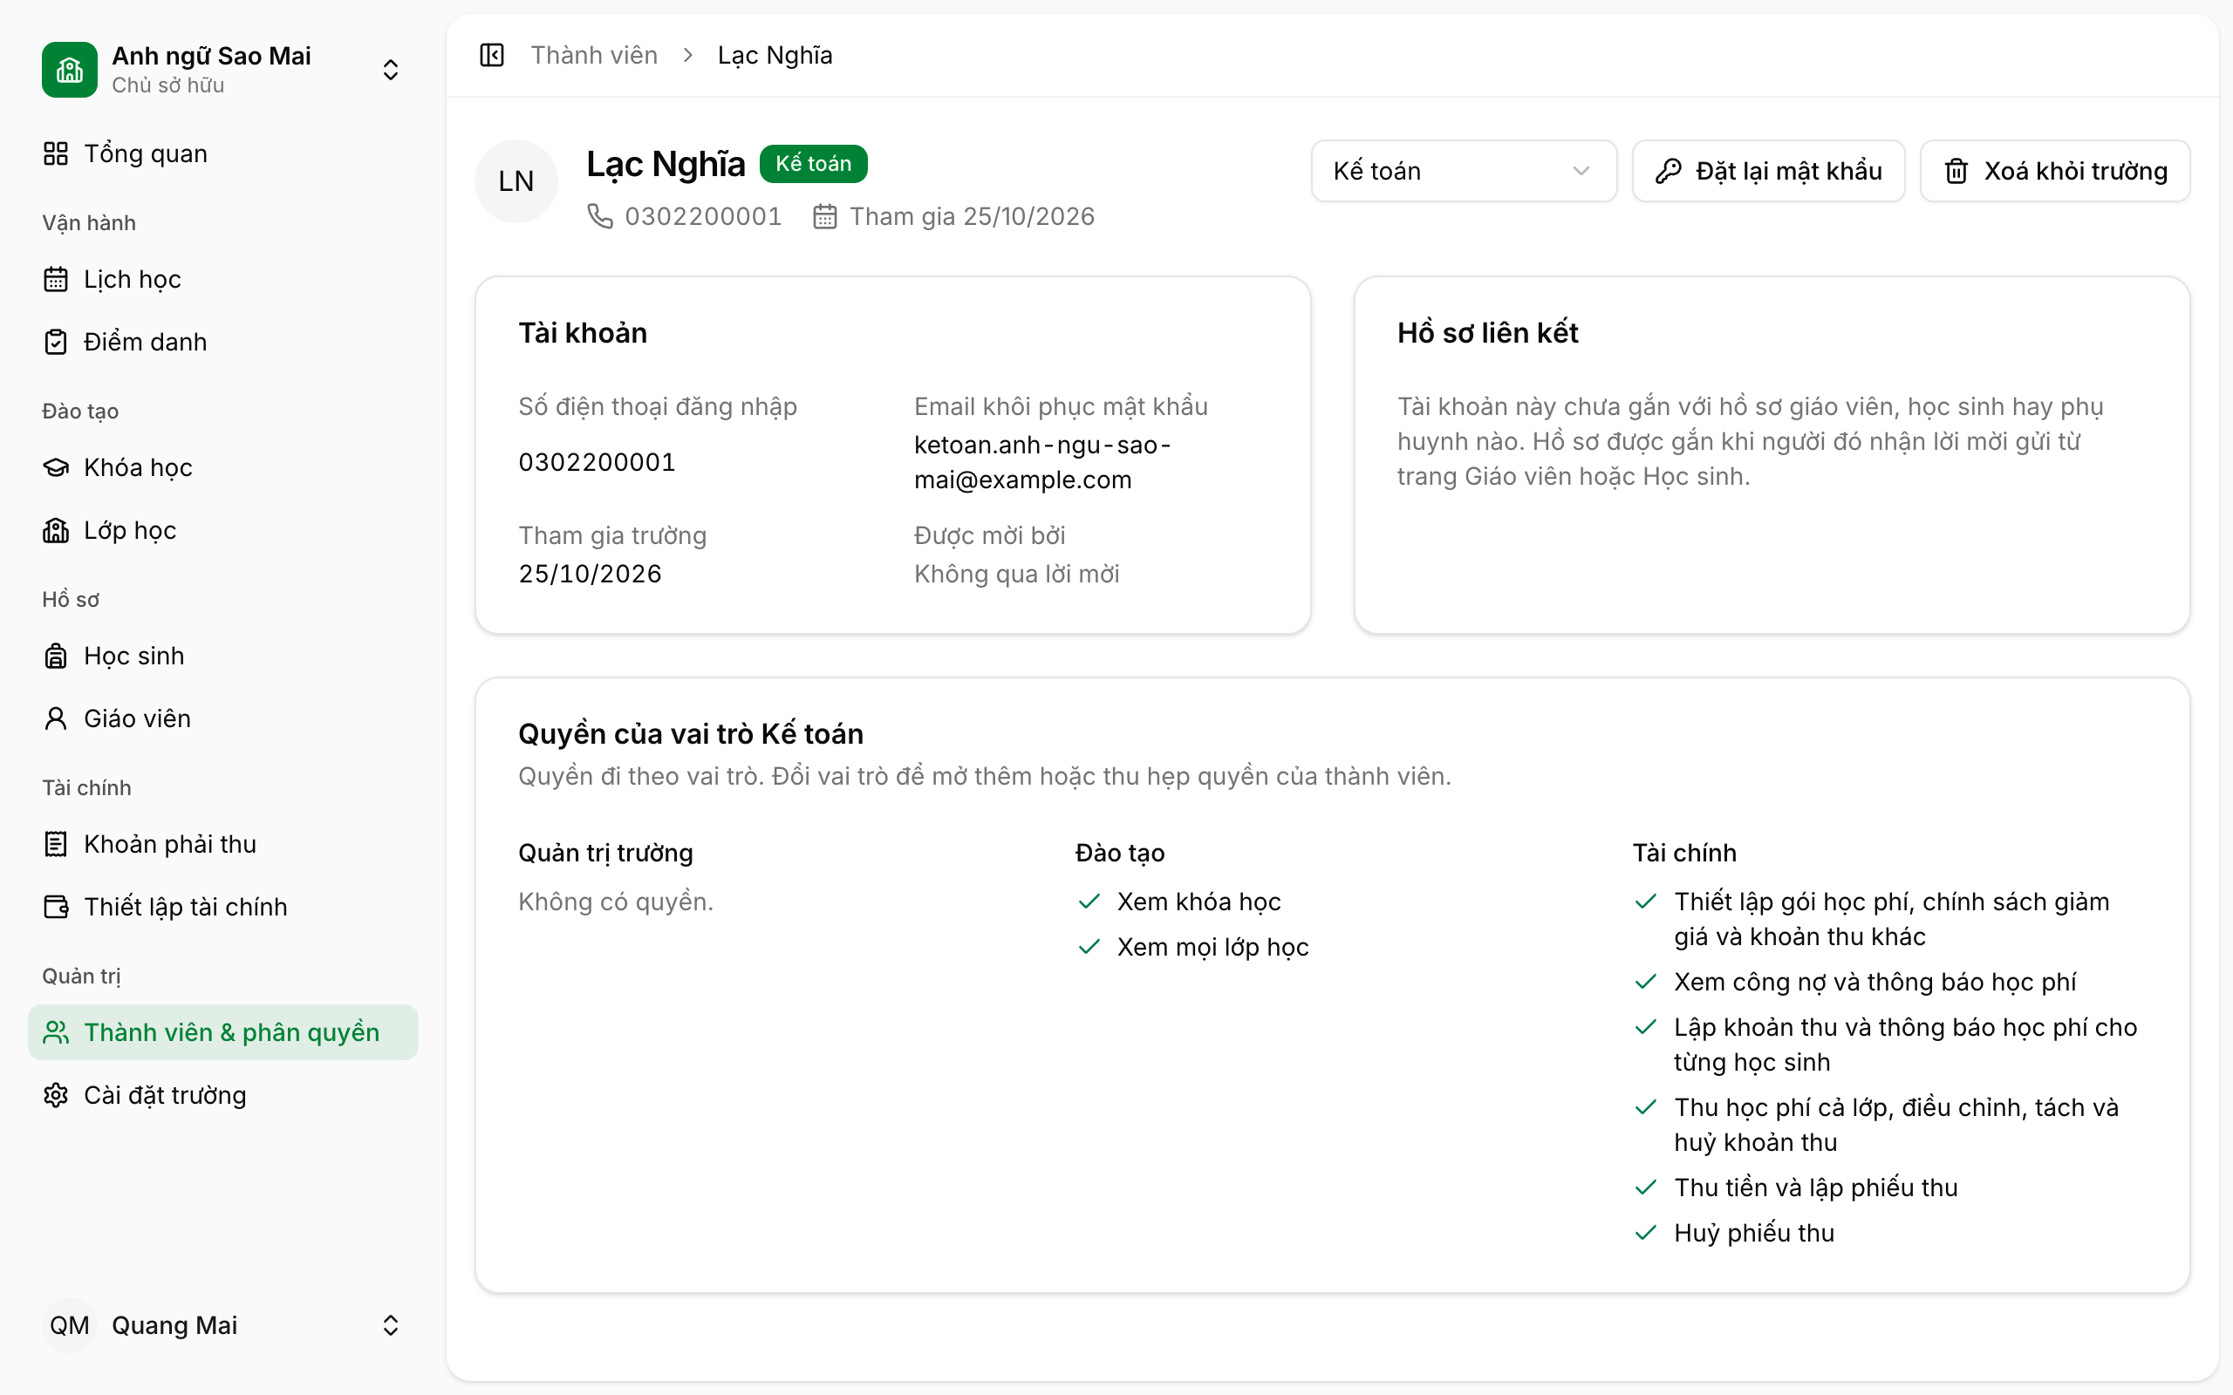Click the recovery email ketoan.anh-ngu-sao-mai@example.com

click(x=1042, y=461)
